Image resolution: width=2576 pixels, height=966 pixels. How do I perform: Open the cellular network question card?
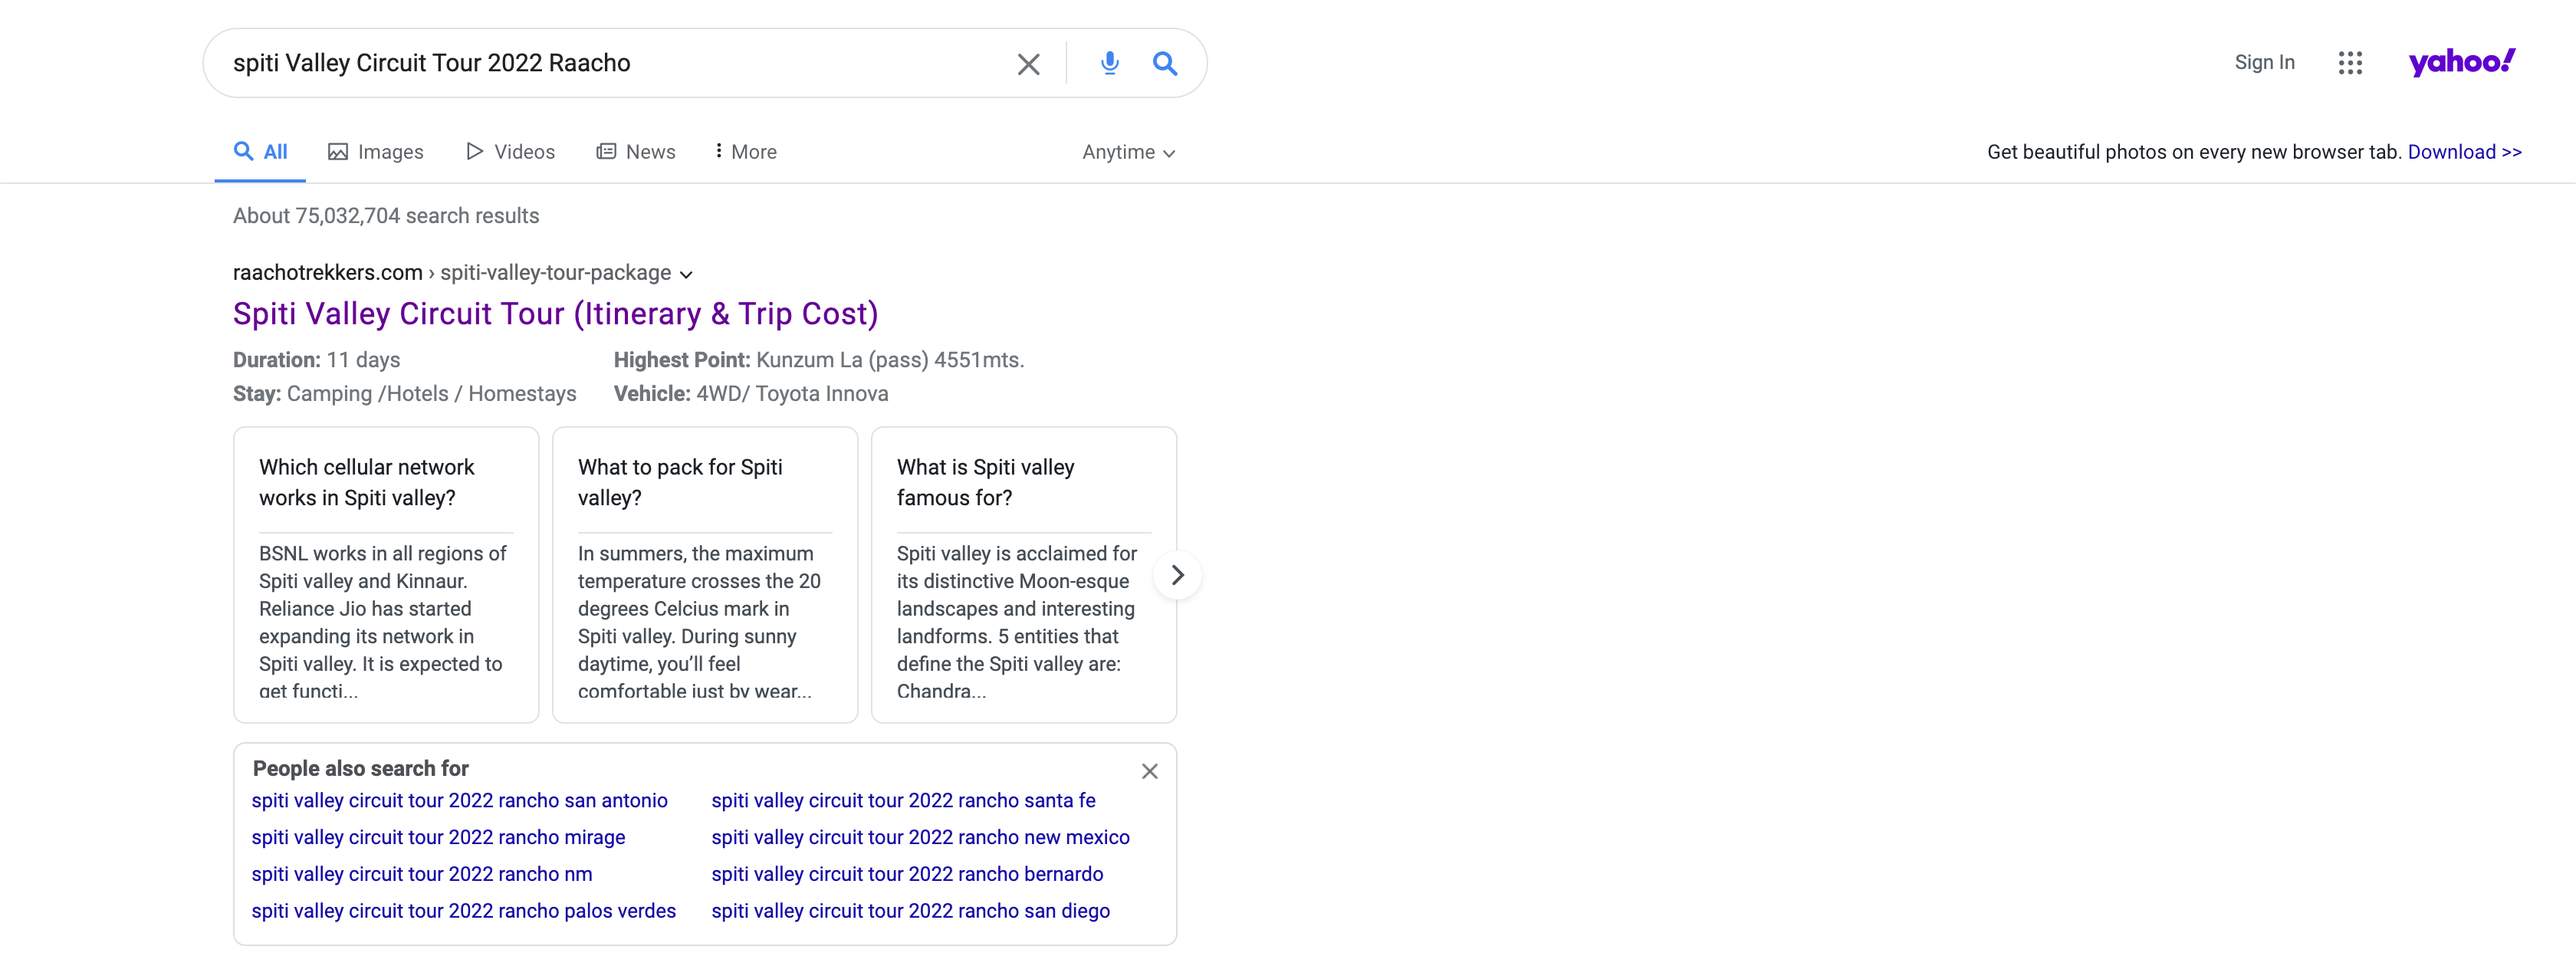tap(386, 575)
